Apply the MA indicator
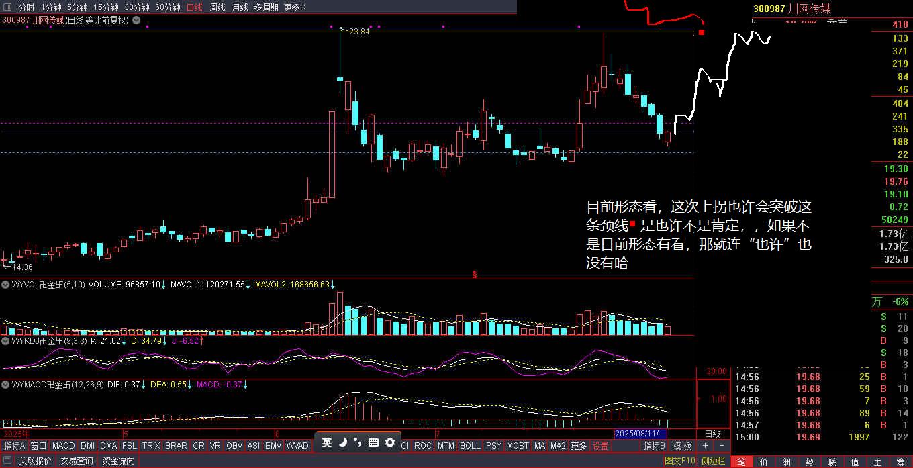This screenshot has height=468, width=913. click(540, 446)
